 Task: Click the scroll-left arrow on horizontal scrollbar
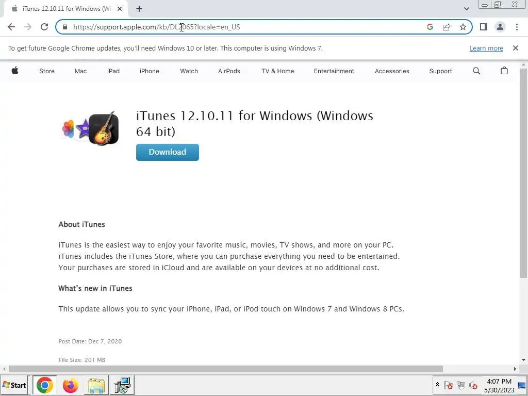(x=4, y=369)
